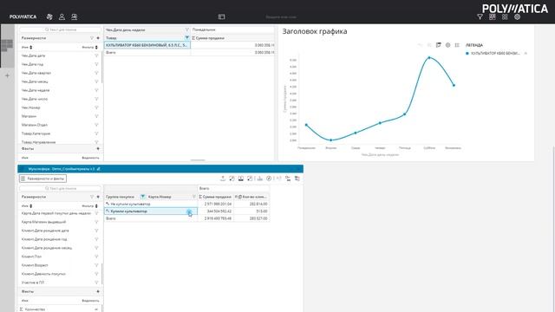Sort the lower dimension list by Имя

click(x=27, y=206)
